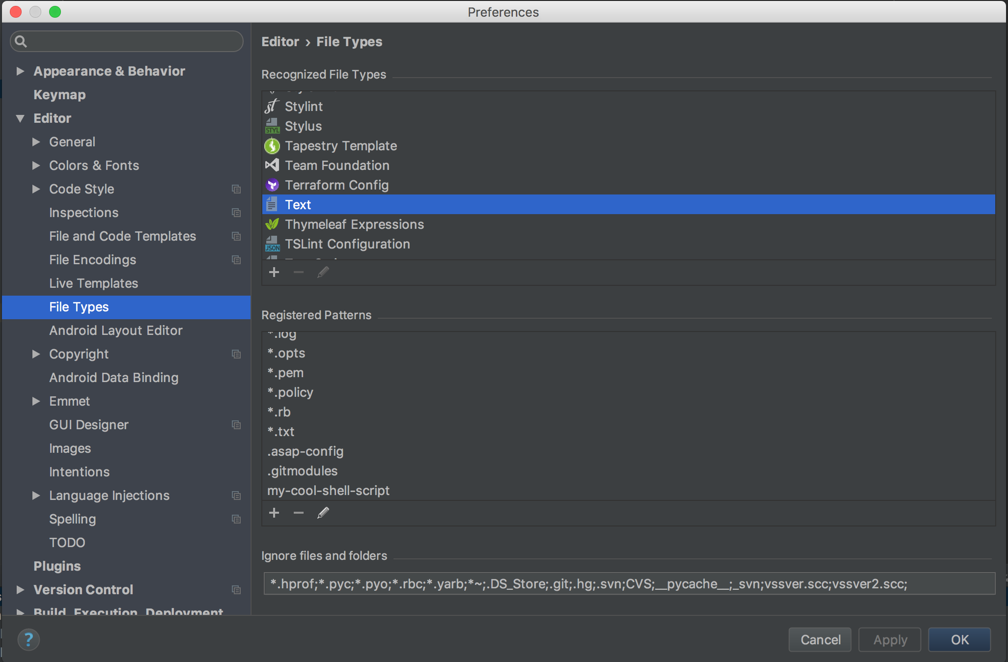Screen dimensions: 1008x662
Task: Expand the Colors & Fonts node
Action: pyautogui.click(x=36, y=165)
